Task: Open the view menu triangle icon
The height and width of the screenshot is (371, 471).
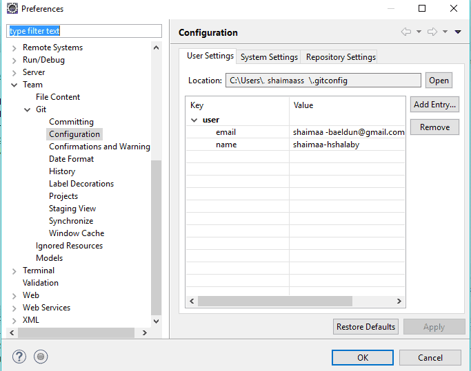Action: click(458, 32)
